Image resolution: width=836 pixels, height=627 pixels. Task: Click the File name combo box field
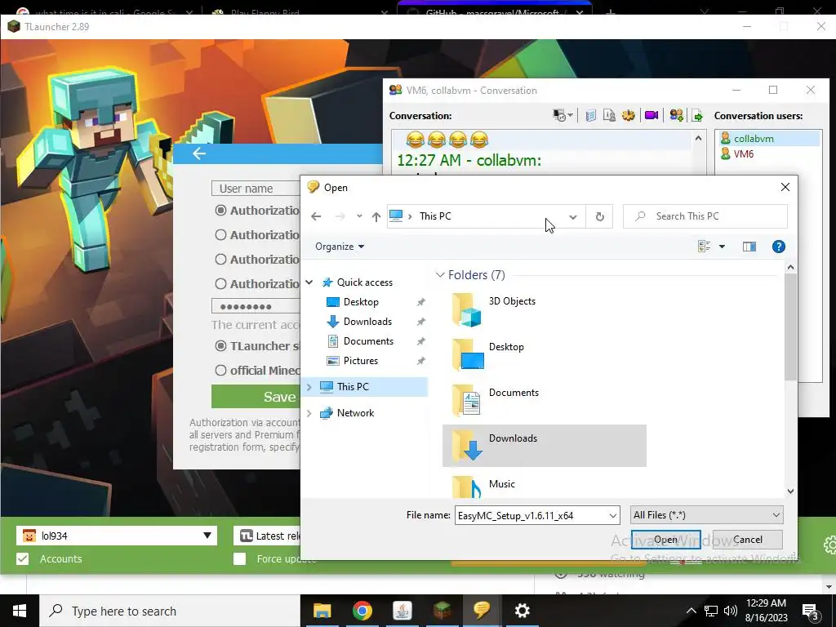tap(531, 516)
